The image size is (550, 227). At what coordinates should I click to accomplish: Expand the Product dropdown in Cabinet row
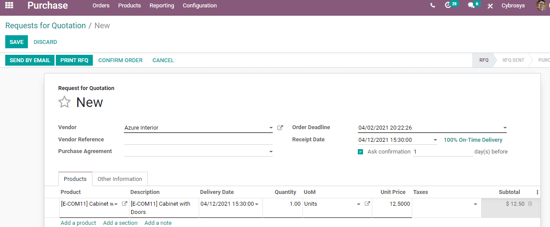coord(116,204)
